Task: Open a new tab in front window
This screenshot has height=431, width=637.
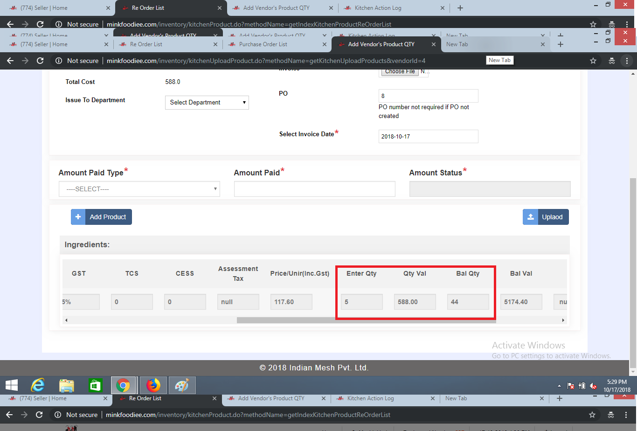Action: [561, 44]
